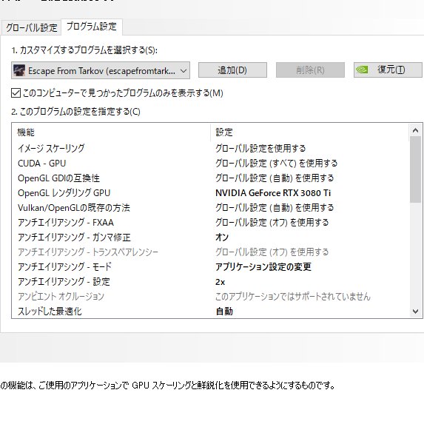Open the スレッドした最適化 自動 value
The width and height of the screenshot is (424, 424).
tap(224, 312)
